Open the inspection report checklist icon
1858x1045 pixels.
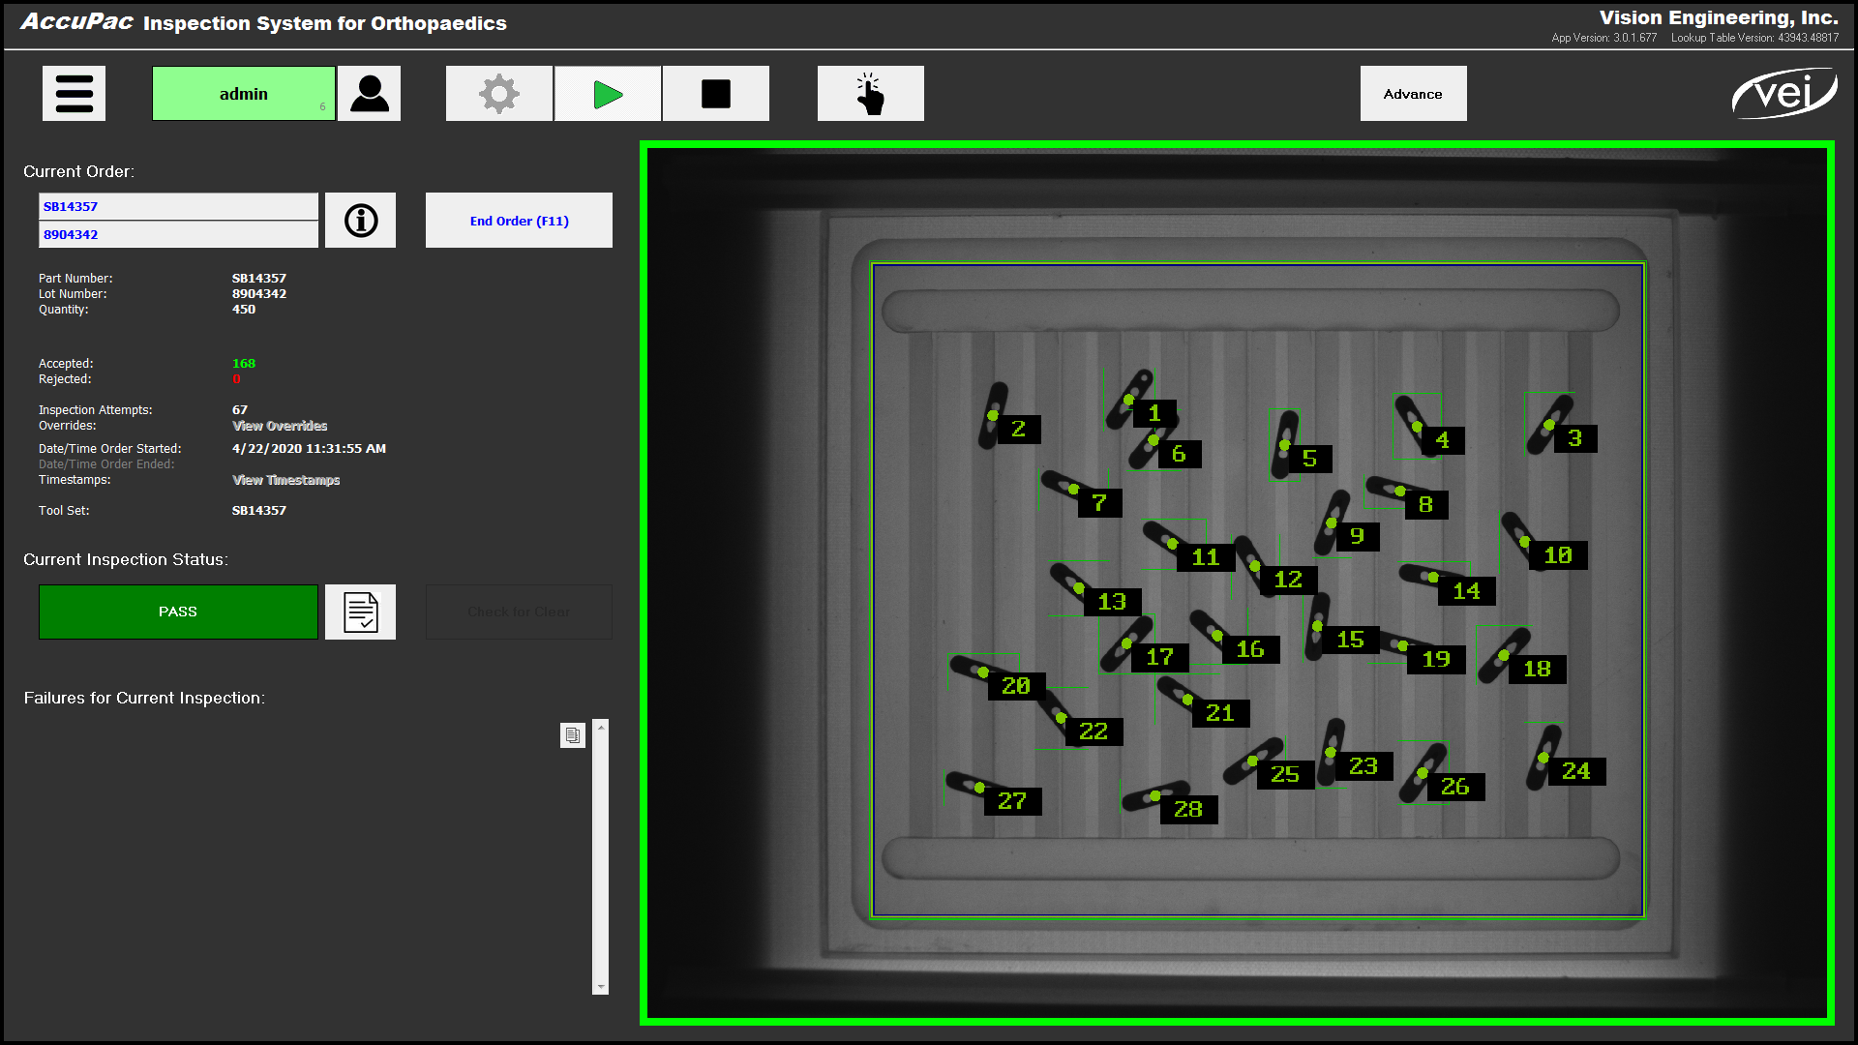pos(360,612)
